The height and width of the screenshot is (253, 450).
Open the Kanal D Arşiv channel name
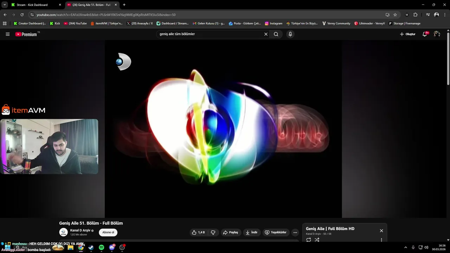[80, 231]
